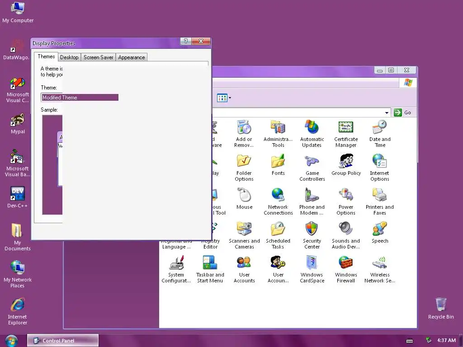The image size is (463, 347).
Task: Click the Help question mark button
Action: pos(186,41)
